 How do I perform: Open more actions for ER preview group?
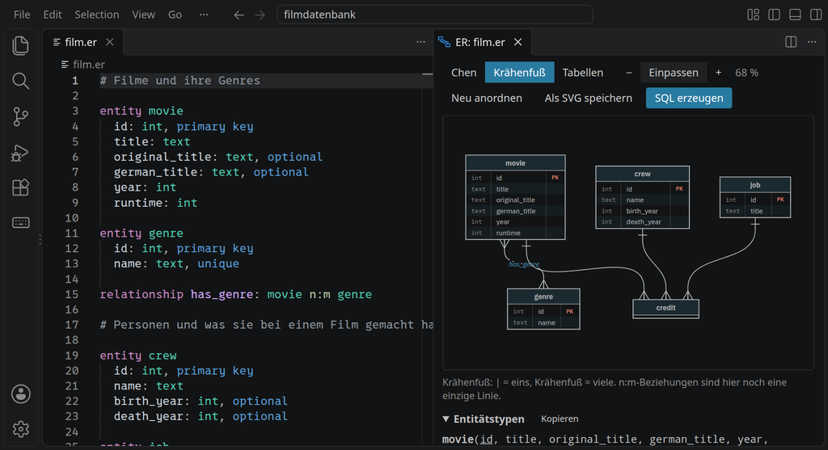(x=812, y=42)
